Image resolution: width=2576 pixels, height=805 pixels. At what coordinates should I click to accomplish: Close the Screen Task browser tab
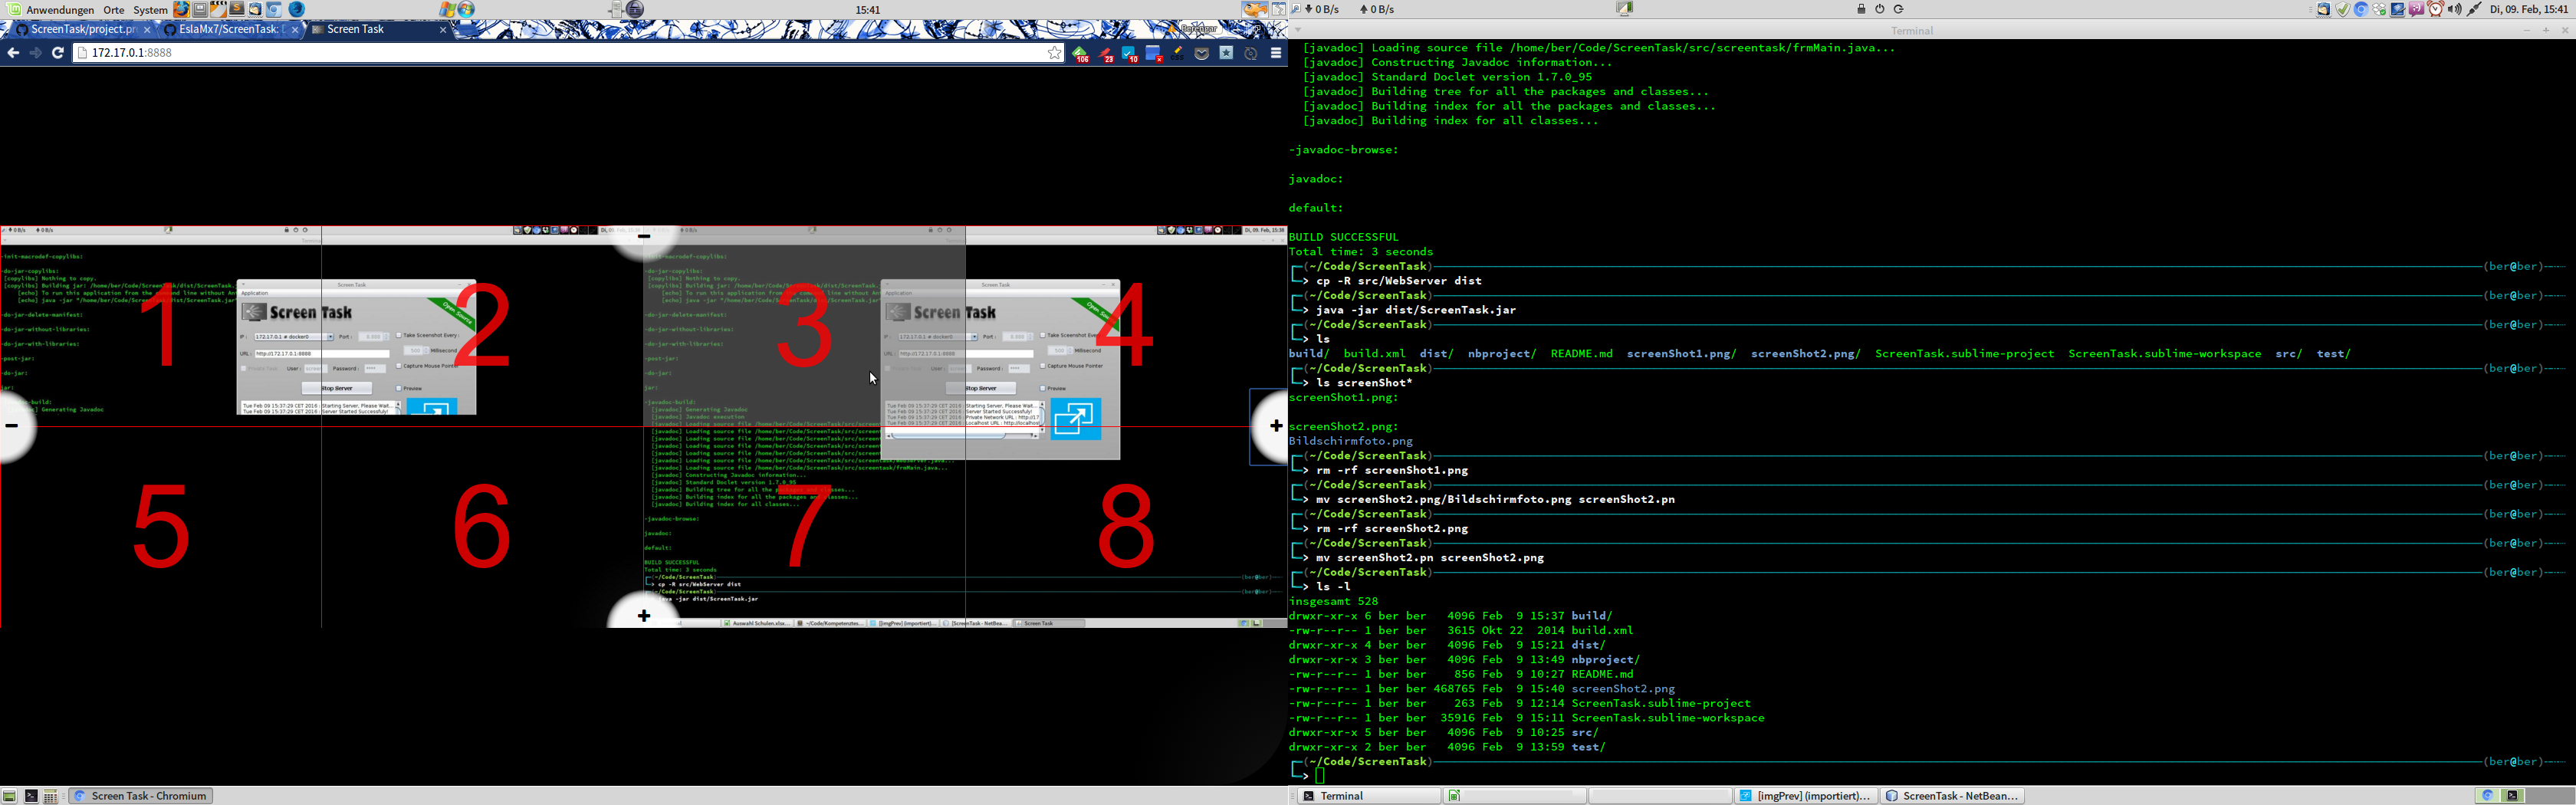pos(443,30)
